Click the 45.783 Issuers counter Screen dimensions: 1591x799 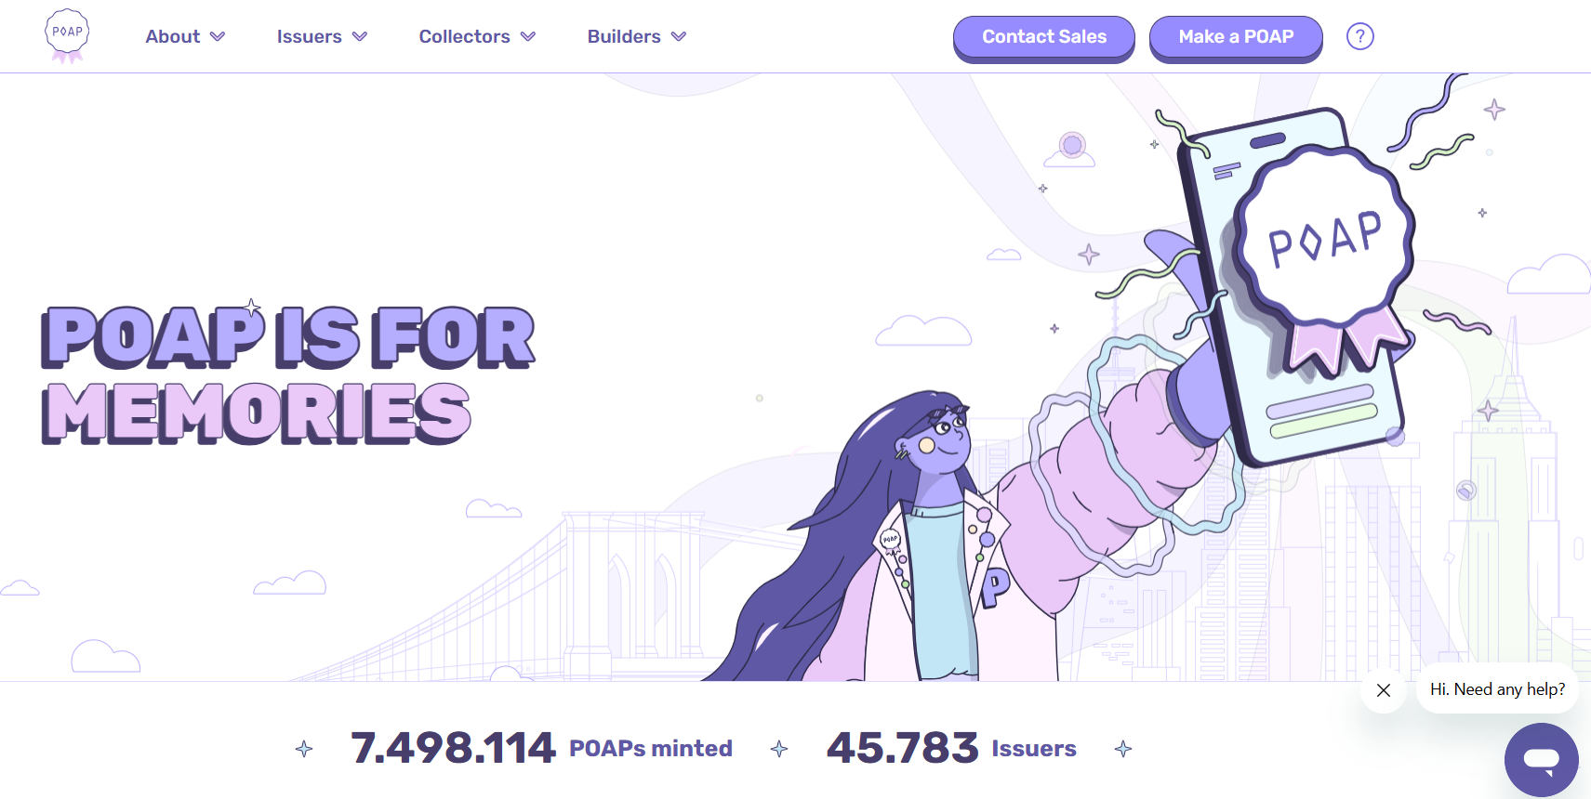(951, 748)
